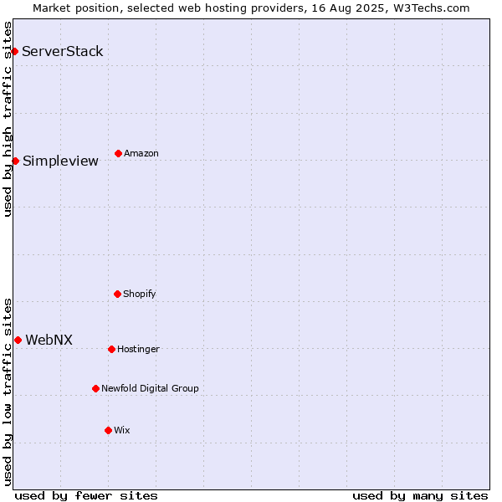Click the Shopify label

pos(139,294)
